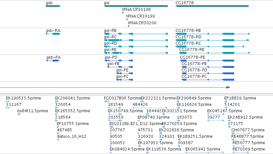Image resolution: width=273 pixels, height=154 pixels.
Task: Click the CG16778-PC protein label
Action: point(194,77)
